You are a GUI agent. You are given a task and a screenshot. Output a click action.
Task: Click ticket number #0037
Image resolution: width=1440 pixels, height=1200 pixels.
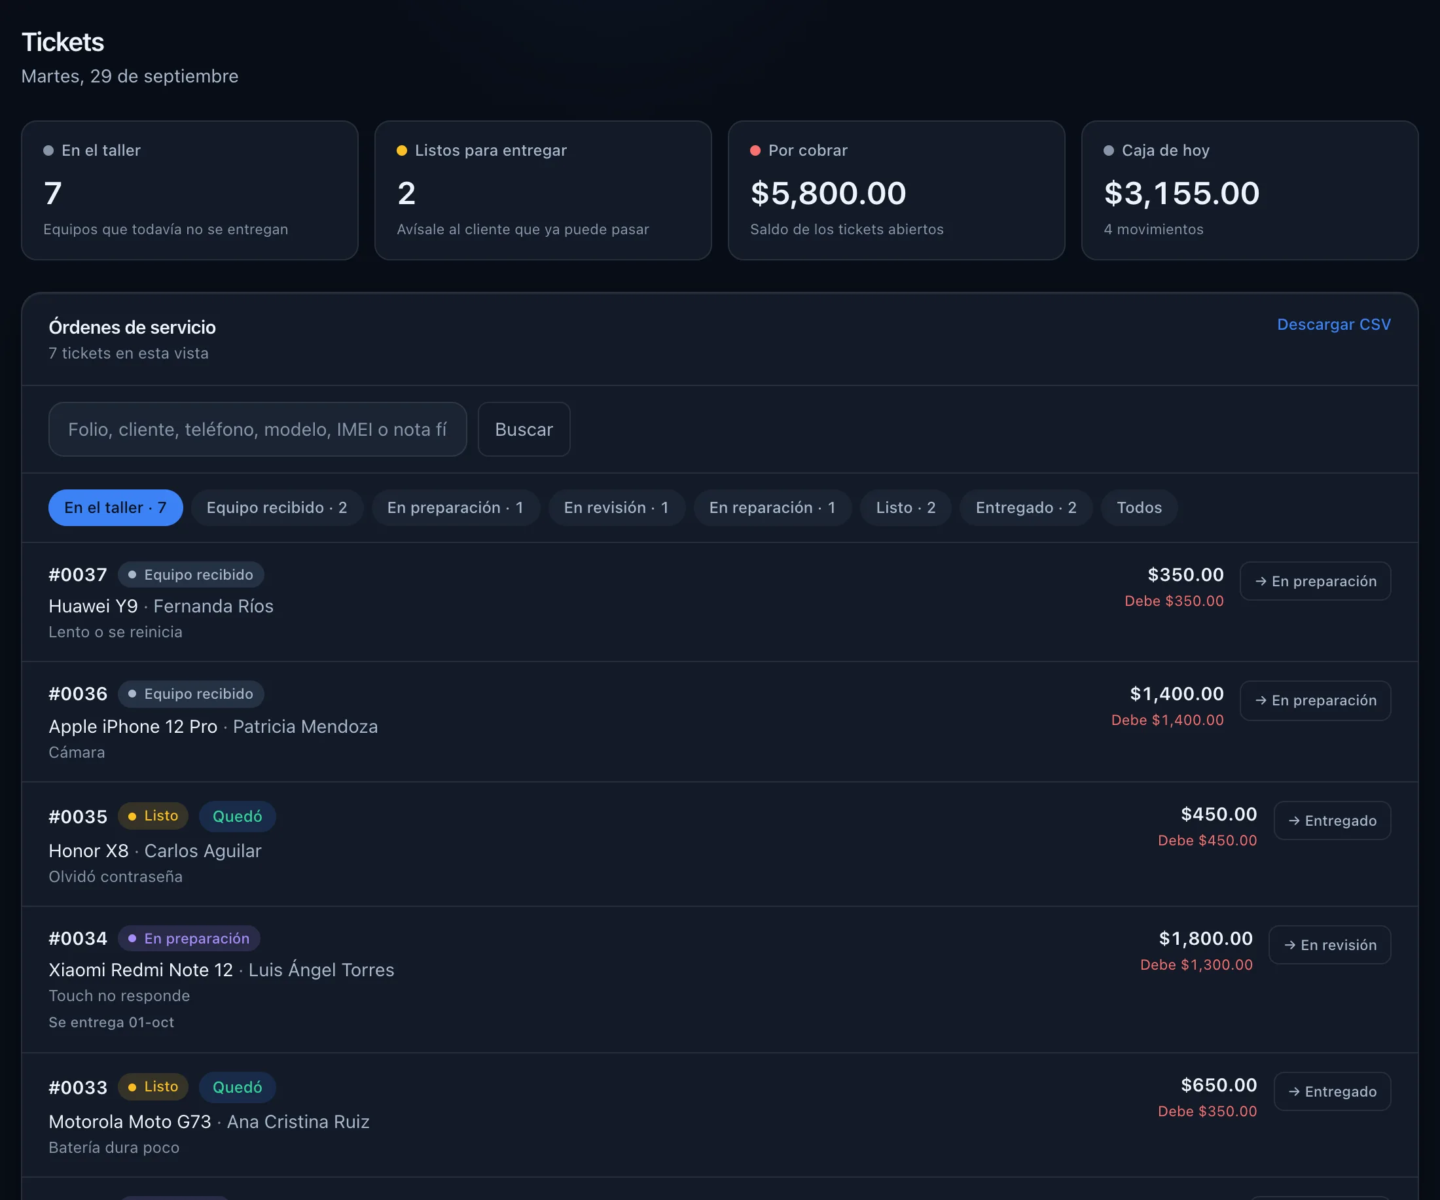pyautogui.click(x=78, y=574)
